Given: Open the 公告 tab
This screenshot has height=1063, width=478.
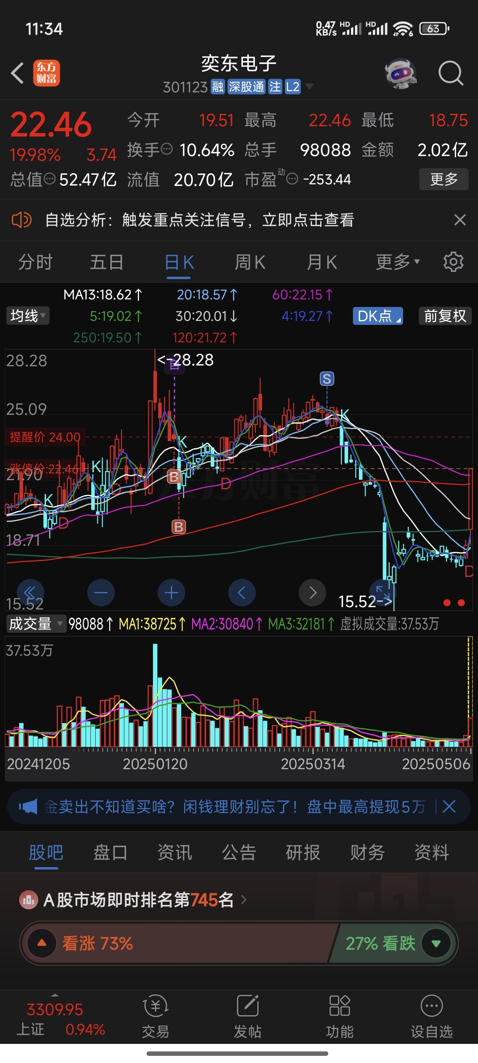Looking at the screenshot, I should pos(239,852).
